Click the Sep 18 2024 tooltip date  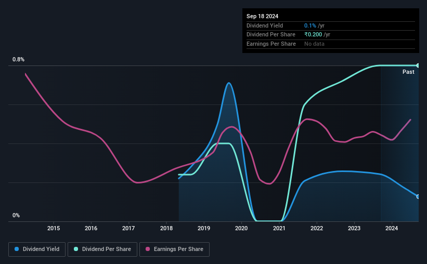coord(262,16)
